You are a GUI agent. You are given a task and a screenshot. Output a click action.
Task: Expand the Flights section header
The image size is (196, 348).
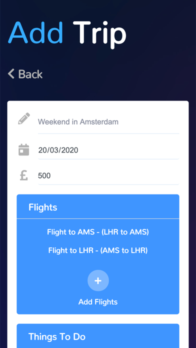tap(98, 207)
